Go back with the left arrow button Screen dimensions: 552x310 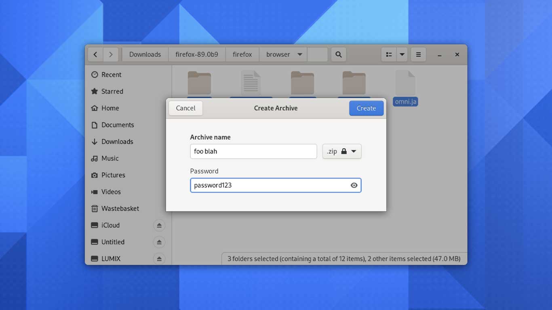click(x=95, y=54)
